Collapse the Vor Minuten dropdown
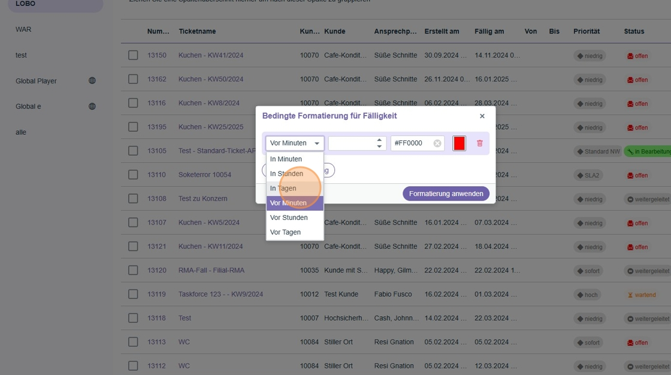671x375 pixels. point(295,143)
